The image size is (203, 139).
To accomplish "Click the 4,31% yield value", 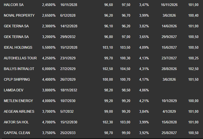I will [x=144, y=69].
